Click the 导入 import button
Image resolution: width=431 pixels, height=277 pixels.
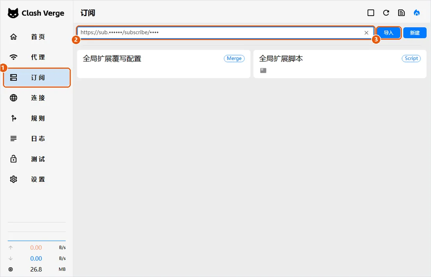388,33
